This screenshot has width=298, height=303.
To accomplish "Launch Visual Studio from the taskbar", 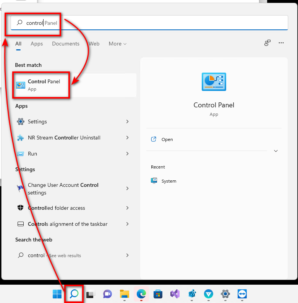I will click(175, 294).
